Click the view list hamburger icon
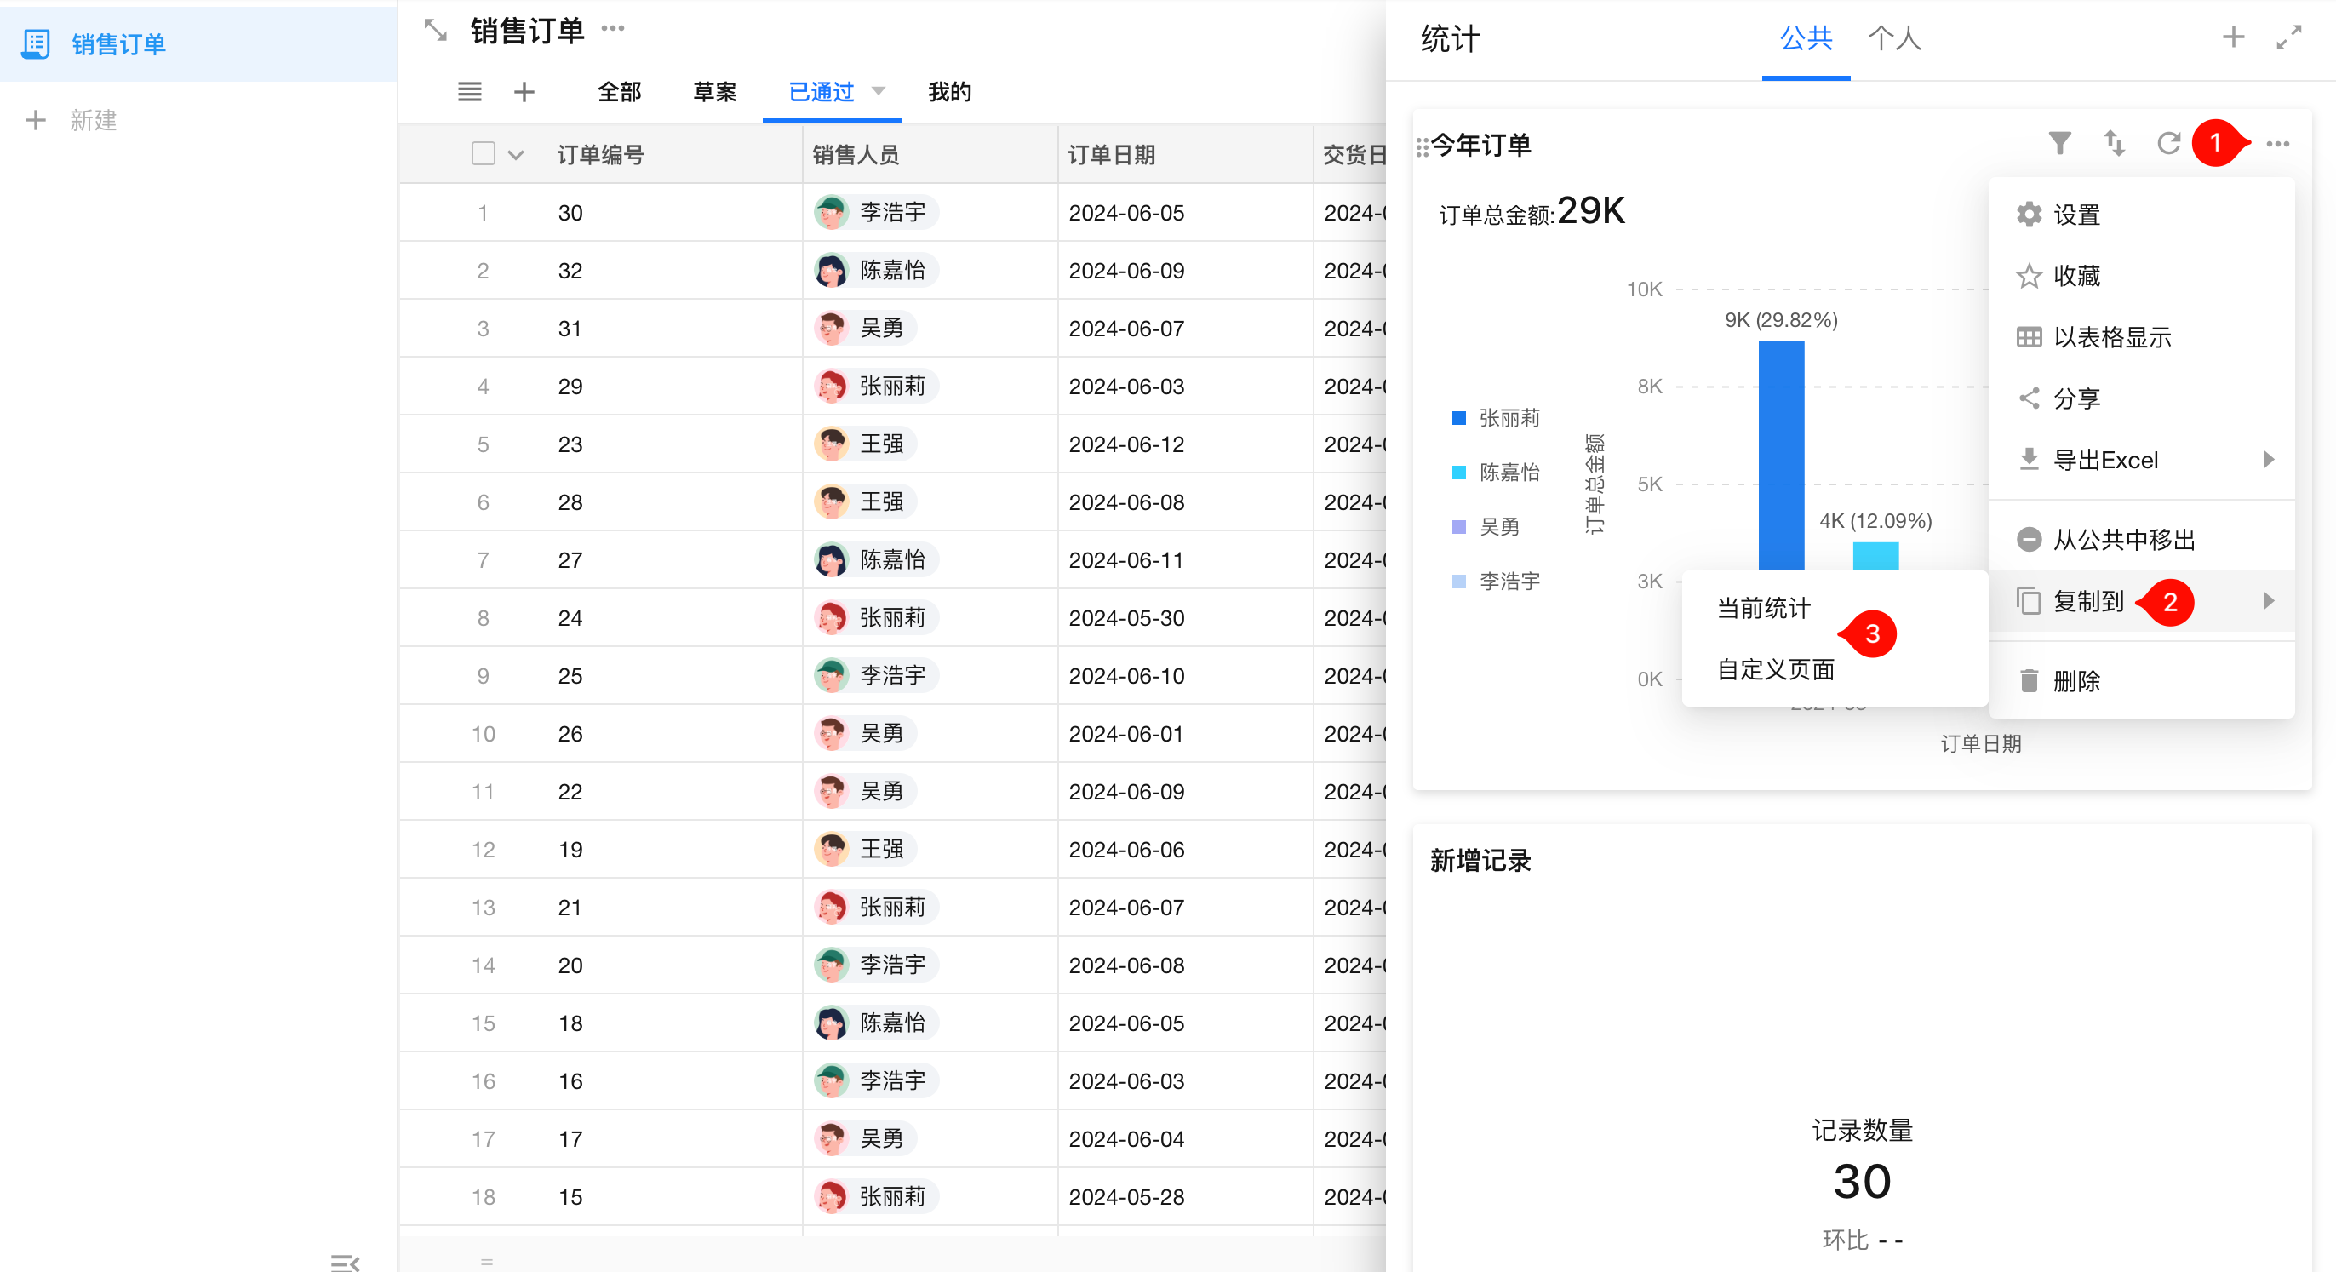The width and height of the screenshot is (2336, 1272). [470, 92]
